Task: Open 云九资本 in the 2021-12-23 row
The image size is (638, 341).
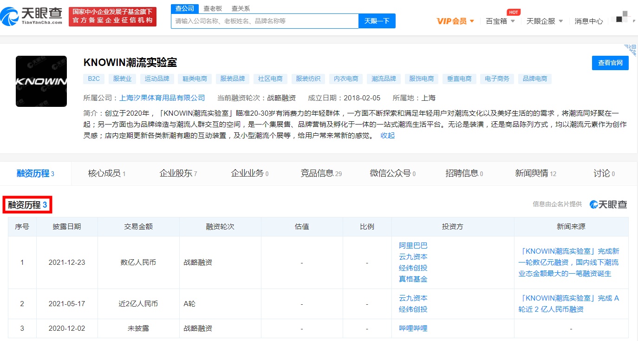Action: click(x=413, y=257)
